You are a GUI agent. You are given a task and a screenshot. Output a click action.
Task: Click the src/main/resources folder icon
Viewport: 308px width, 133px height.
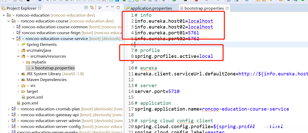tap(23, 56)
